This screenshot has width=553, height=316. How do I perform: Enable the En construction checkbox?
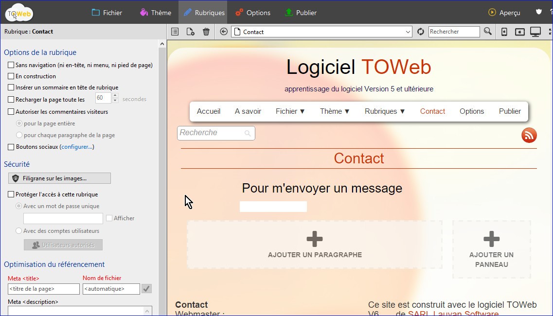pyautogui.click(x=11, y=76)
